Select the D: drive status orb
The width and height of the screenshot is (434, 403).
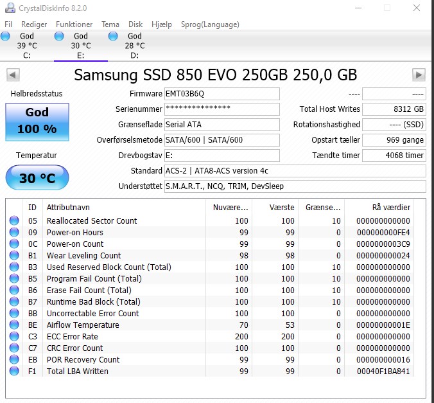pos(113,36)
